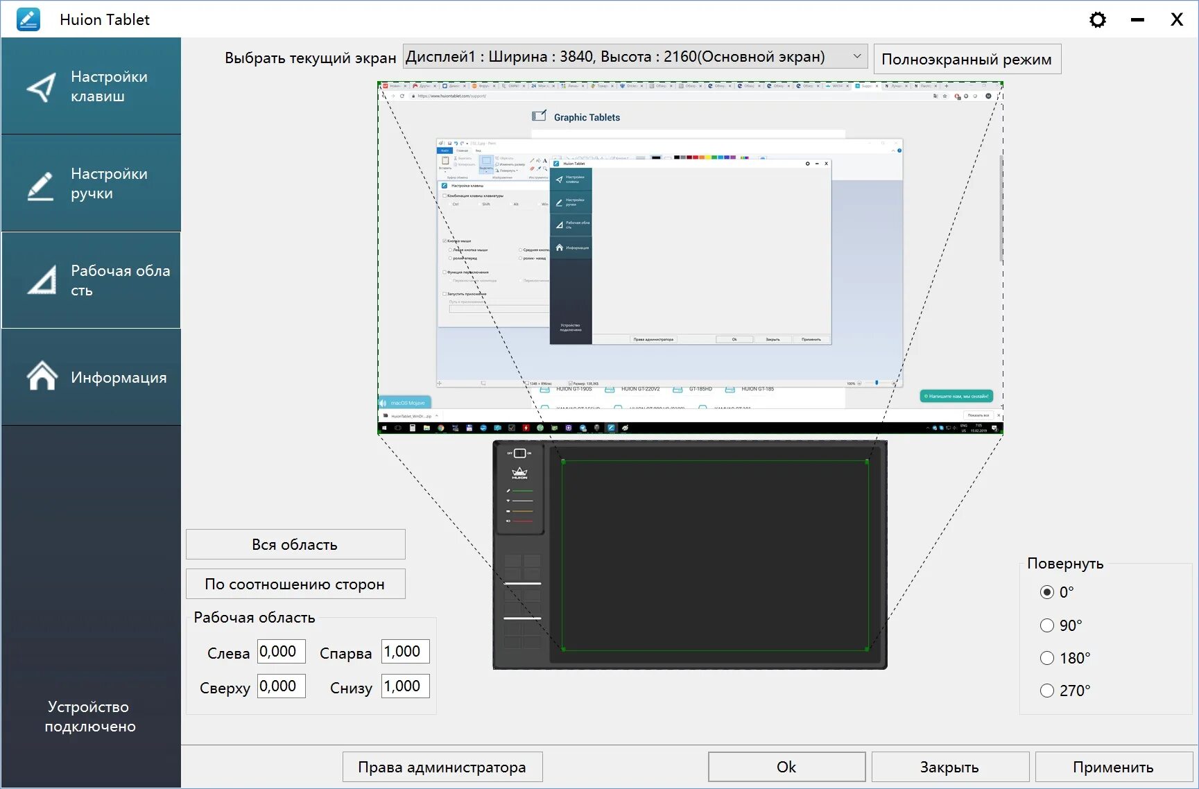Click the Сверху value field
Screen dimensions: 1199x789
281,686
